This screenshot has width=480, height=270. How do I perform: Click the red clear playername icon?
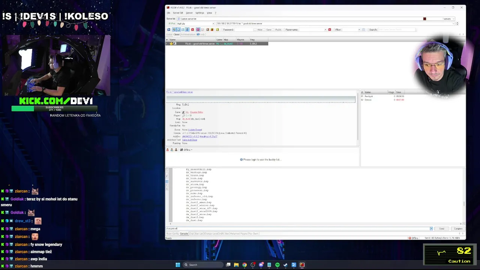coord(330,30)
